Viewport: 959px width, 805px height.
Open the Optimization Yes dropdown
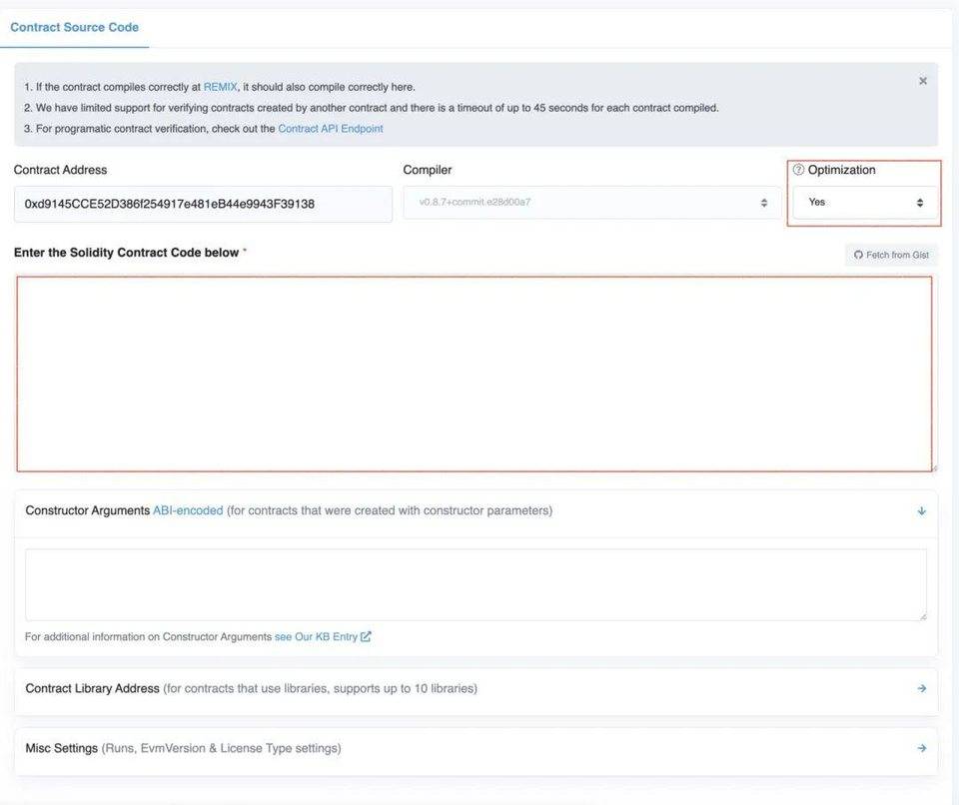coord(865,203)
